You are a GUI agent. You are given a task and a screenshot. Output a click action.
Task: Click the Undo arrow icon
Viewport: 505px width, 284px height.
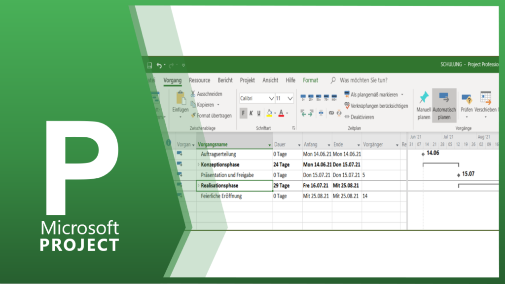point(159,66)
